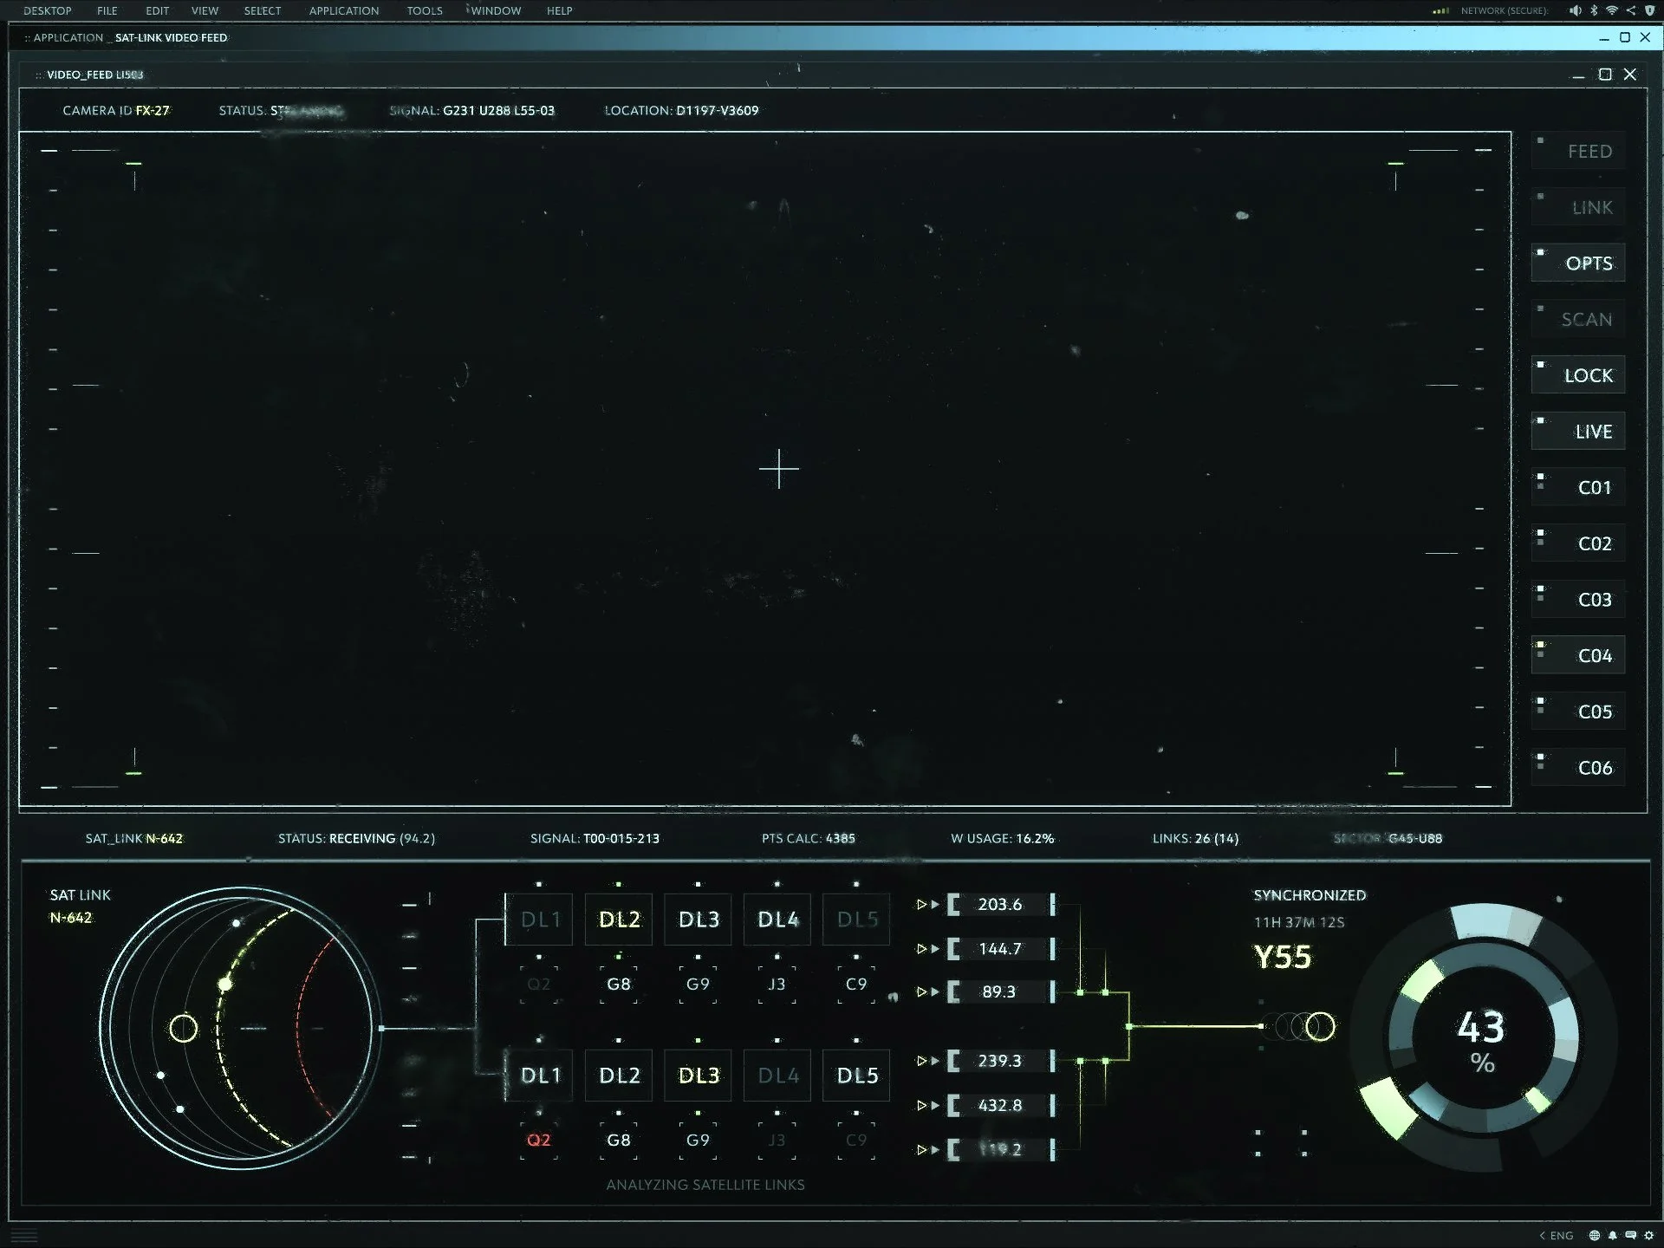This screenshot has width=1664, height=1248.
Task: Open the notifications bell icon
Action: click(1612, 1236)
